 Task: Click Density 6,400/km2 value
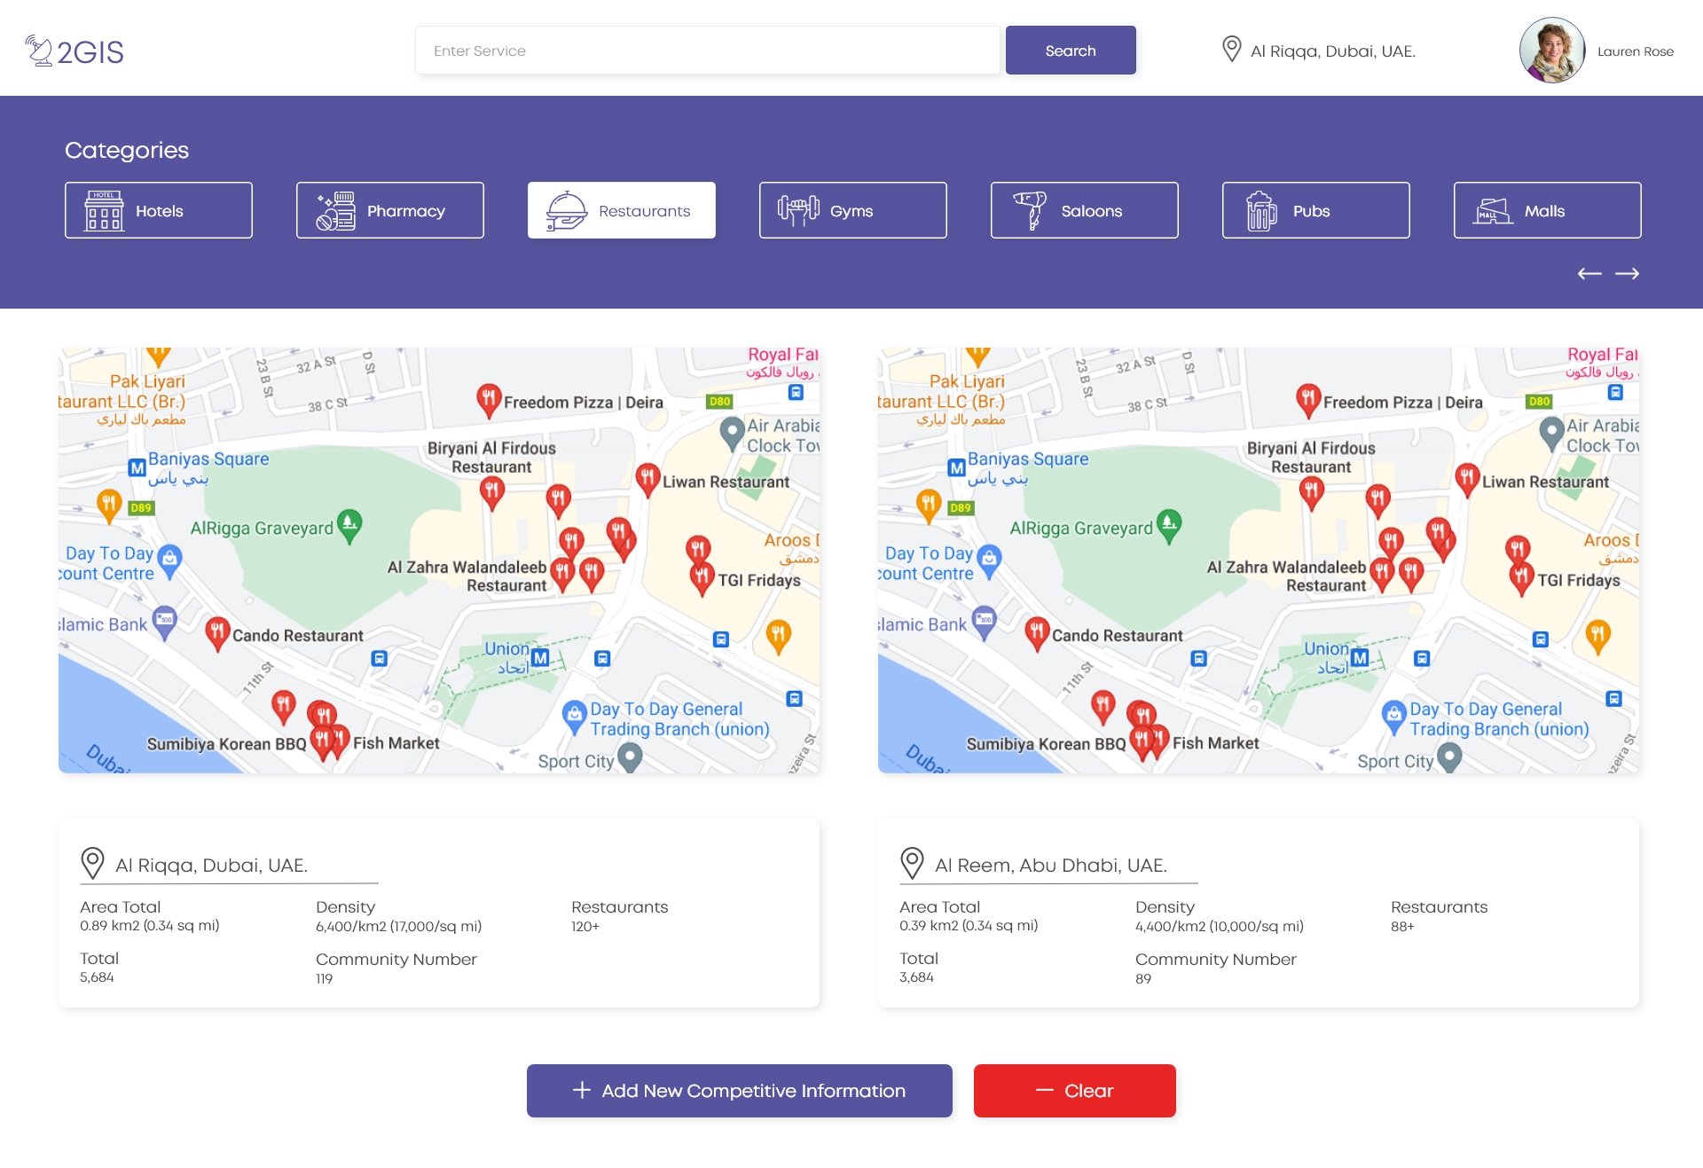pos(398,926)
